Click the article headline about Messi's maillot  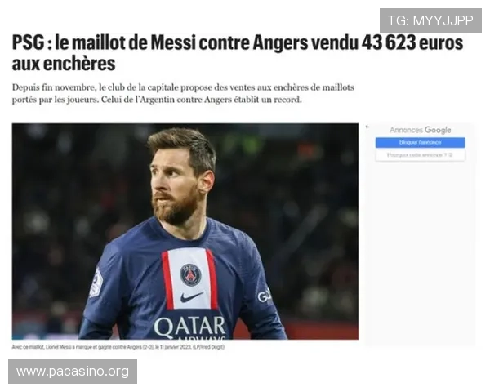tap(238, 53)
